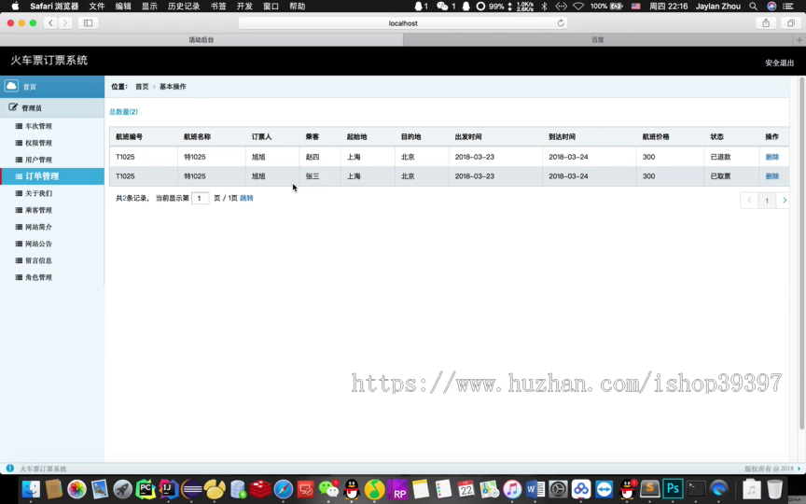Viewport: 806px width, 504px height.
Task: Launch PyCharm from the Dock
Action: coord(146,489)
